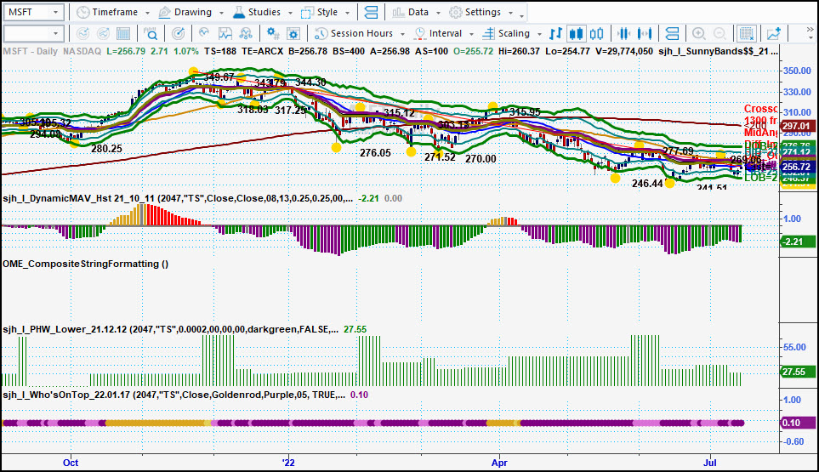Click the Oct date label on time axis
The width and height of the screenshot is (819, 472).
click(71, 463)
